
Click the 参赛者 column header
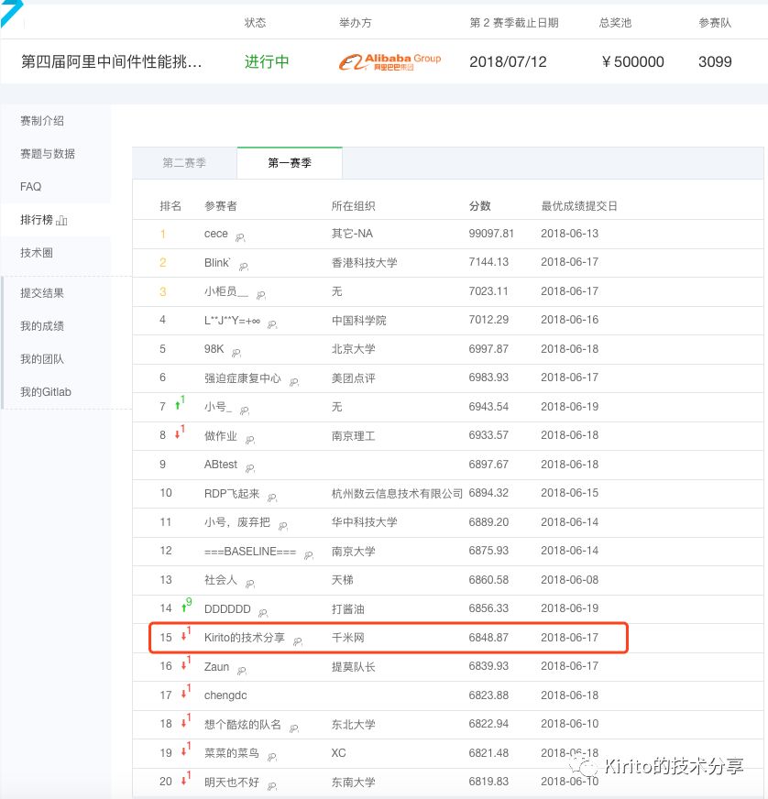point(221,206)
